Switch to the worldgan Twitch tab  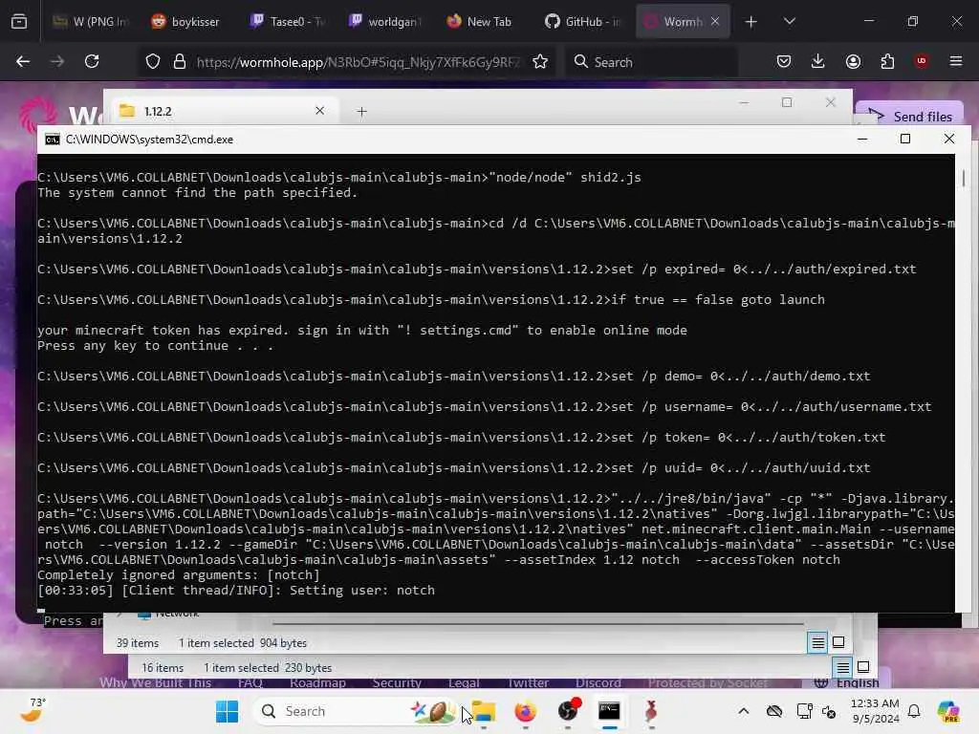point(385,22)
